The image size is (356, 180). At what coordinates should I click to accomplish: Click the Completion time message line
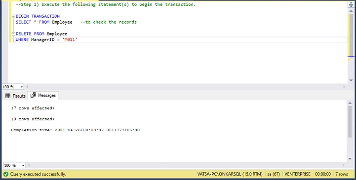pyautogui.click(x=76, y=130)
